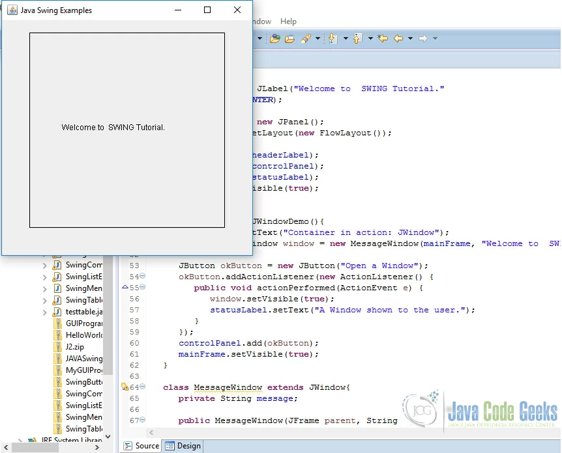The image size is (562, 453).
Task: Select the SwingListE Java file icon
Action: pyautogui.click(x=57, y=277)
